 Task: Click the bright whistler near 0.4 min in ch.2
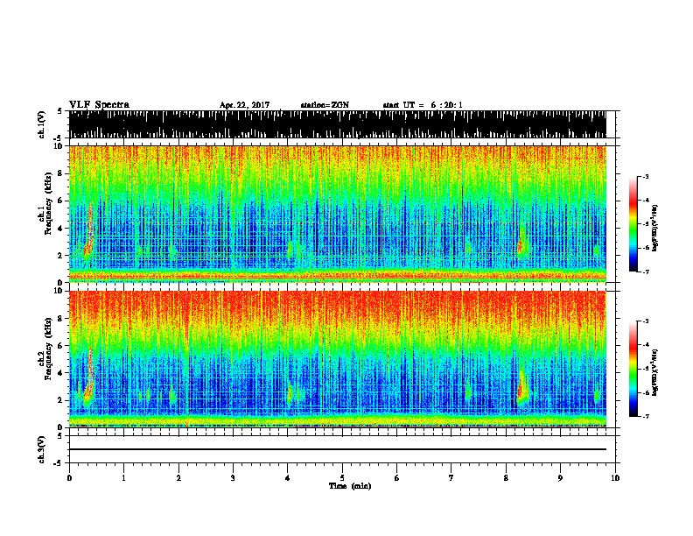pos(89,376)
